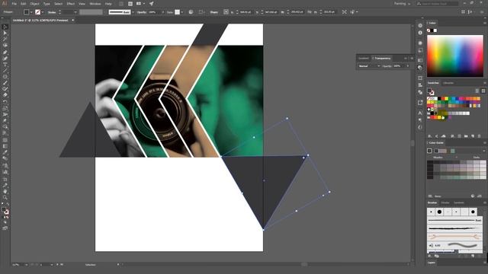The height and width of the screenshot is (274, 488).
Task: Open the stroke weight dropdown
Action: coord(75,12)
